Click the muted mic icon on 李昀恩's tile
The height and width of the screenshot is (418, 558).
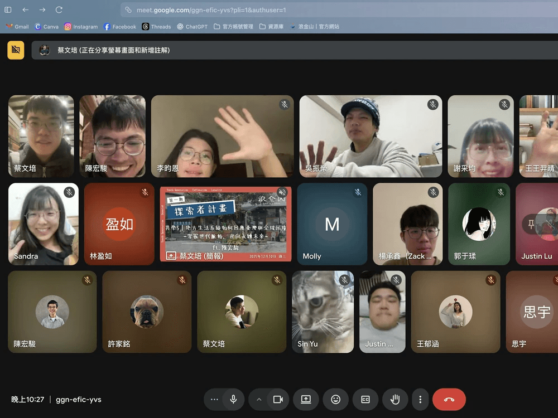point(285,105)
